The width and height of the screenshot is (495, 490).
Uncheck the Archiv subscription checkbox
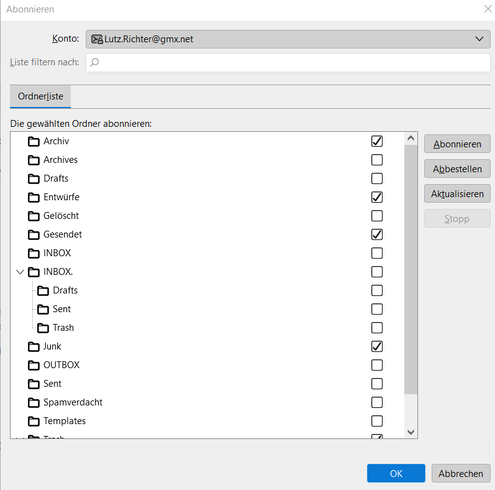[x=376, y=141]
